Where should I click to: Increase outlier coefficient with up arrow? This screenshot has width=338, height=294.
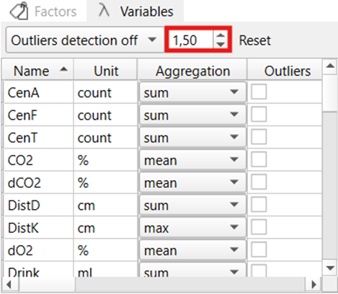click(221, 35)
